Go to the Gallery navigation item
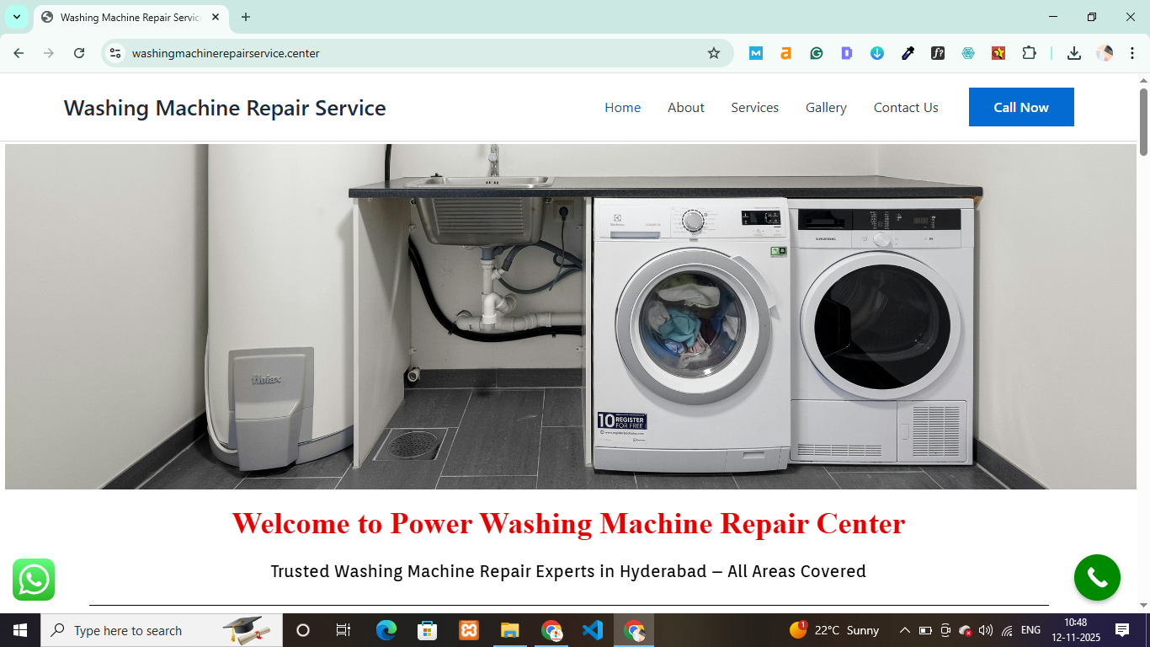 point(826,108)
